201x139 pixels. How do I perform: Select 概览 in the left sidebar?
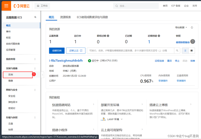pos(21,25)
